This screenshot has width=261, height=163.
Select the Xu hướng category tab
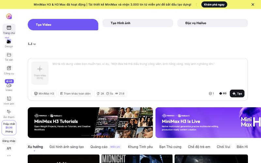[35, 147]
